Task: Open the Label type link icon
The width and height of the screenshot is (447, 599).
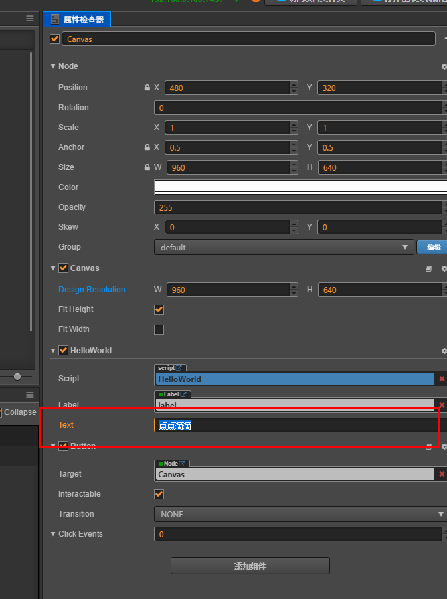Action: point(183,394)
